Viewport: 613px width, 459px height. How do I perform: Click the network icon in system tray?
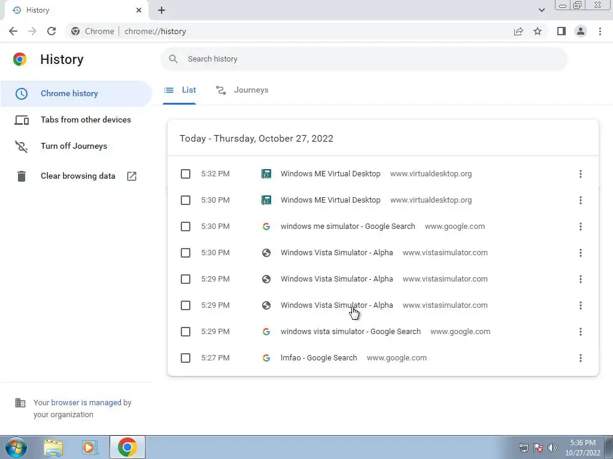[x=523, y=447]
